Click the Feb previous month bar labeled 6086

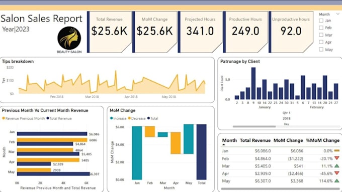click(x=52, y=140)
